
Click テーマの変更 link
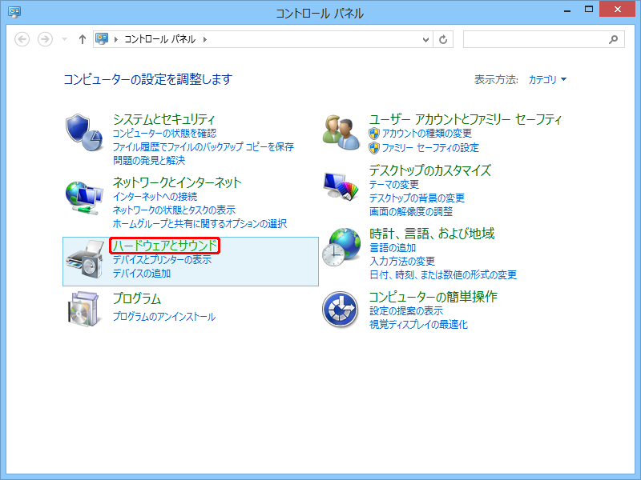[394, 185]
